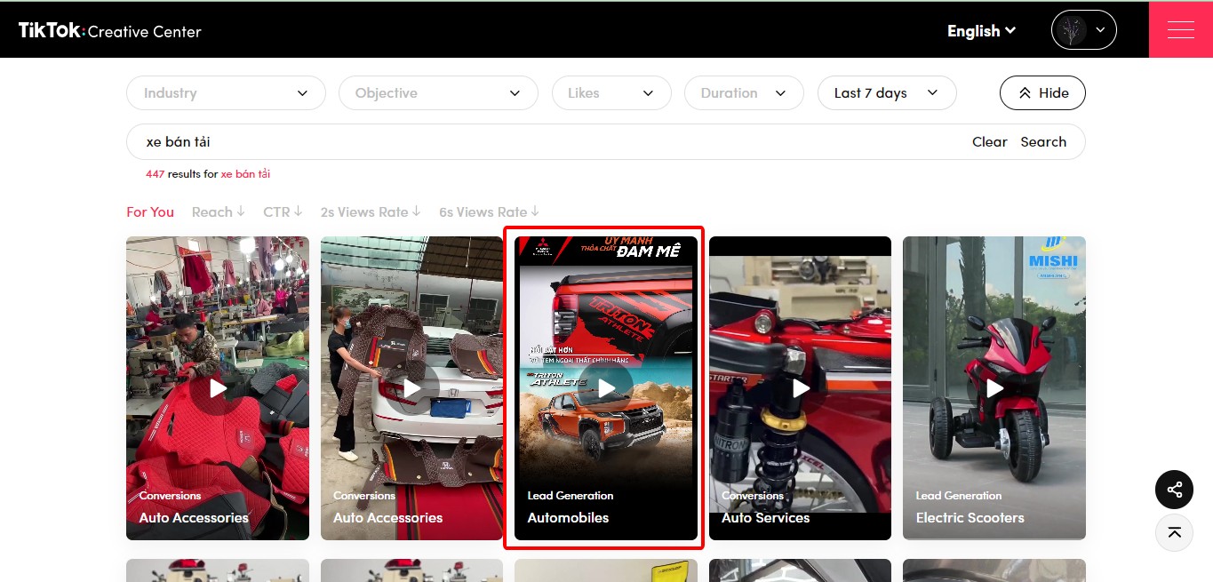Open the profile avatar menu
Image resolution: width=1213 pixels, height=582 pixels.
coord(1083,29)
